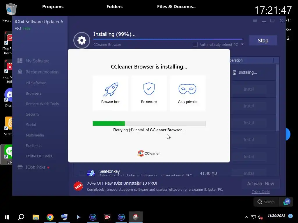The image size is (298, 223).
Task: Select the Remote Work Tools category
Action: [42, 104]
